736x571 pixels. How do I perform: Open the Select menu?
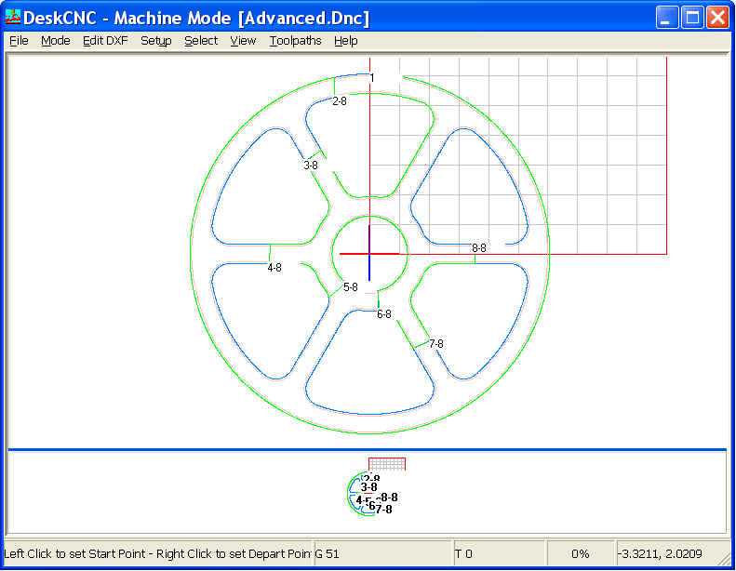click(x=201, y=41)
